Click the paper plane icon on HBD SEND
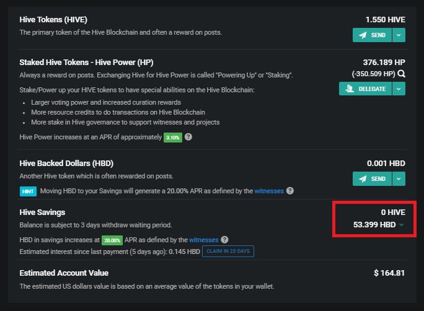The height and width of the screenshot is (311, 424). coord(363,179)
